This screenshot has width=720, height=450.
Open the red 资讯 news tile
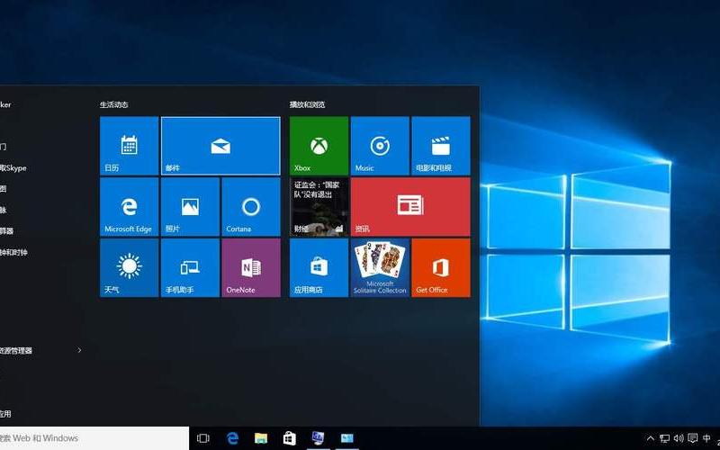[x=410, y=207]
